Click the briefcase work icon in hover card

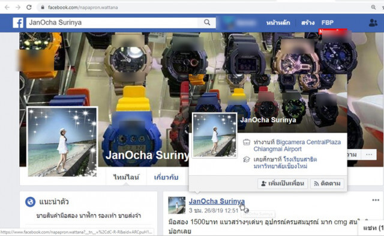[x=247, y=142]
